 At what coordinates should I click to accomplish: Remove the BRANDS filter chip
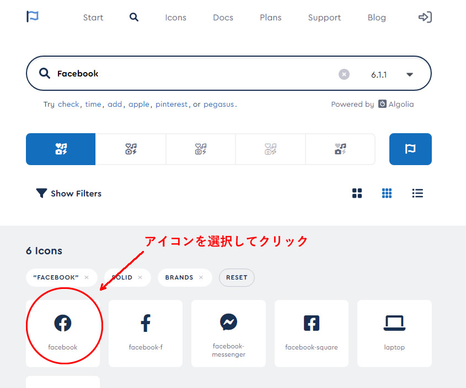pos(201,277)
